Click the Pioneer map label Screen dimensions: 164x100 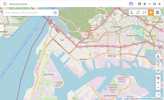[x=83, y=59]
